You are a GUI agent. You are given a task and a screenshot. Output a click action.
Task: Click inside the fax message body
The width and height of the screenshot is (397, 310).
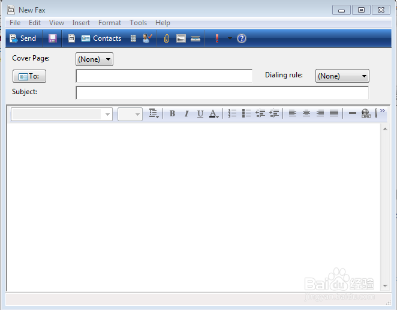point(194,207)
